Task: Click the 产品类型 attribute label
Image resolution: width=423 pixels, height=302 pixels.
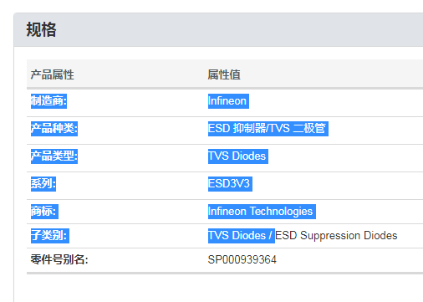Action: 54,156
